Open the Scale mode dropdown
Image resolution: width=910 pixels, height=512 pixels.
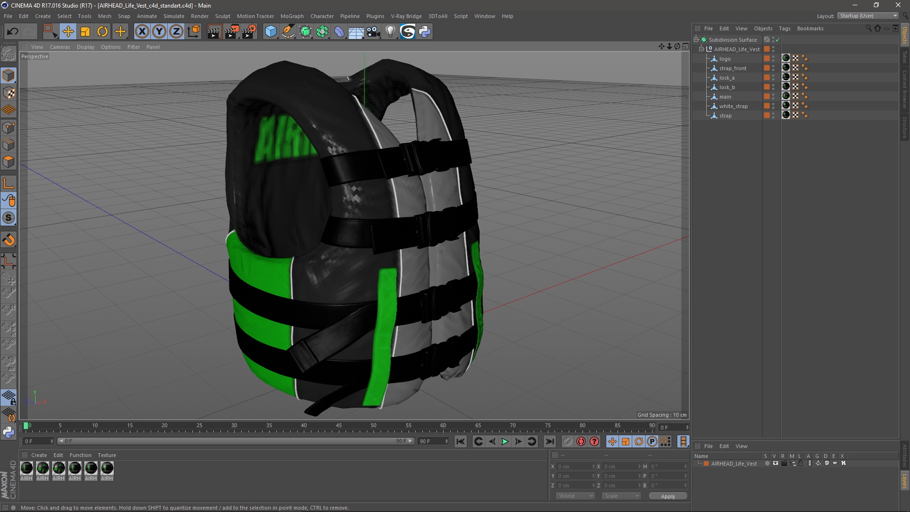[x=621, y=496]
